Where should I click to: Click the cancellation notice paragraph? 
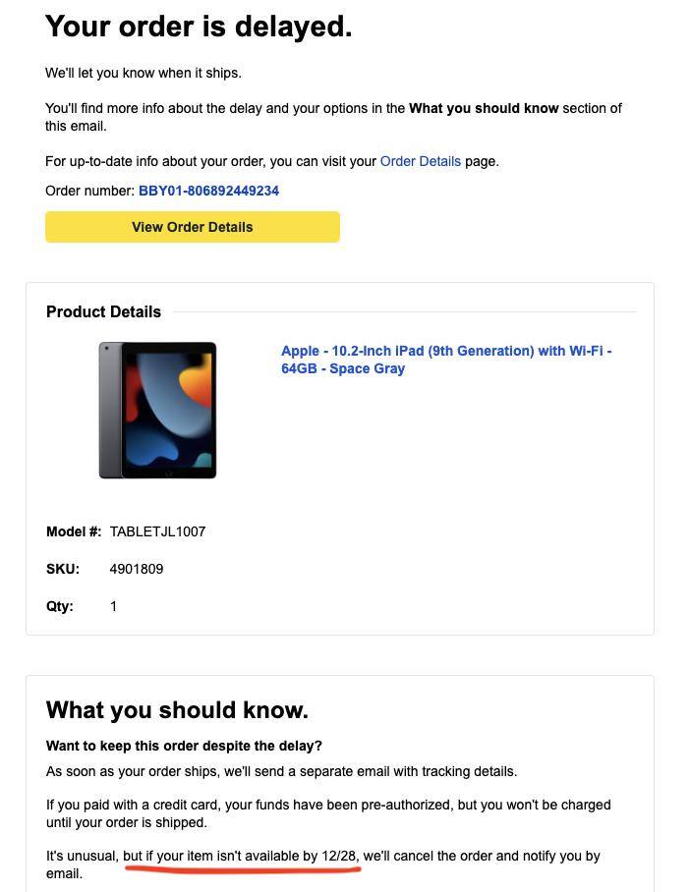tap(322, 864)
